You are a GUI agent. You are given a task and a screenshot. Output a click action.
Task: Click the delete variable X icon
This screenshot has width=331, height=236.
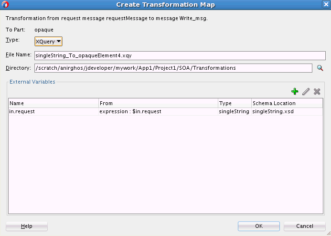(317, 91)
